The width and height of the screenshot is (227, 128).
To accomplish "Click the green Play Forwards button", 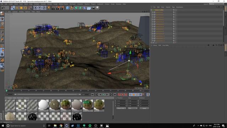I will point(104,95).
